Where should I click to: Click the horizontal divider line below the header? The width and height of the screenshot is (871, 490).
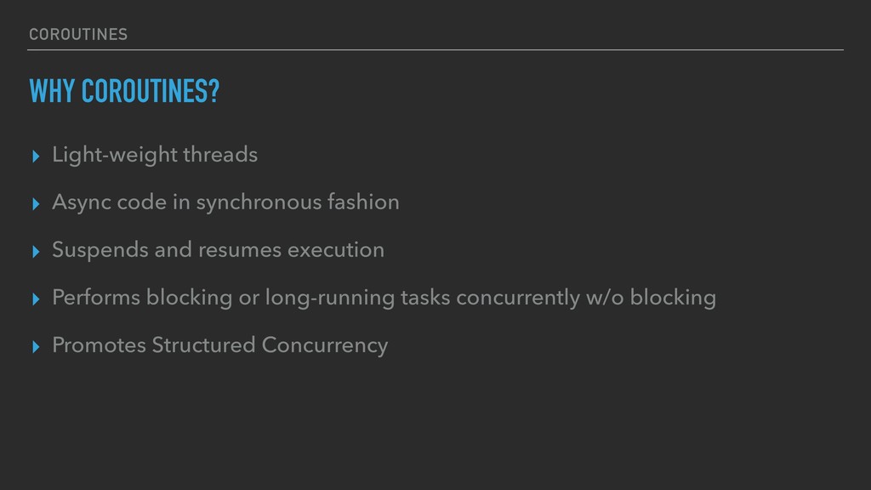click(435, 50)
